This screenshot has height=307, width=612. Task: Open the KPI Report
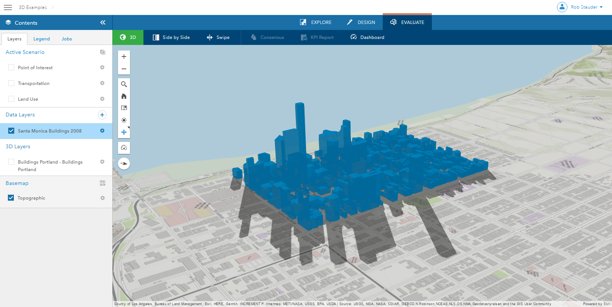point(317,37)
